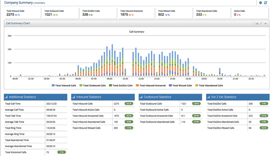Toggle Total Inbound Calls legend swatch
This screenshot has height=156, width=270.
coord(53,85)
